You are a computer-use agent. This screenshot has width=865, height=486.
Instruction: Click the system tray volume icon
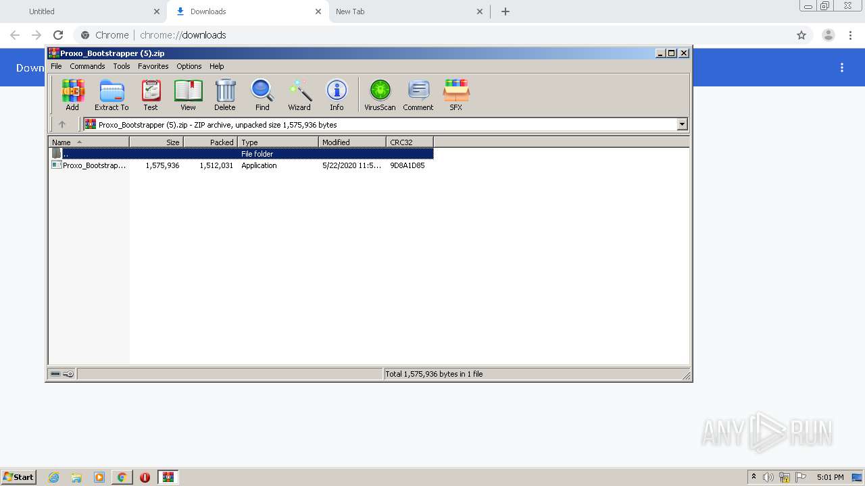point(768,477)
